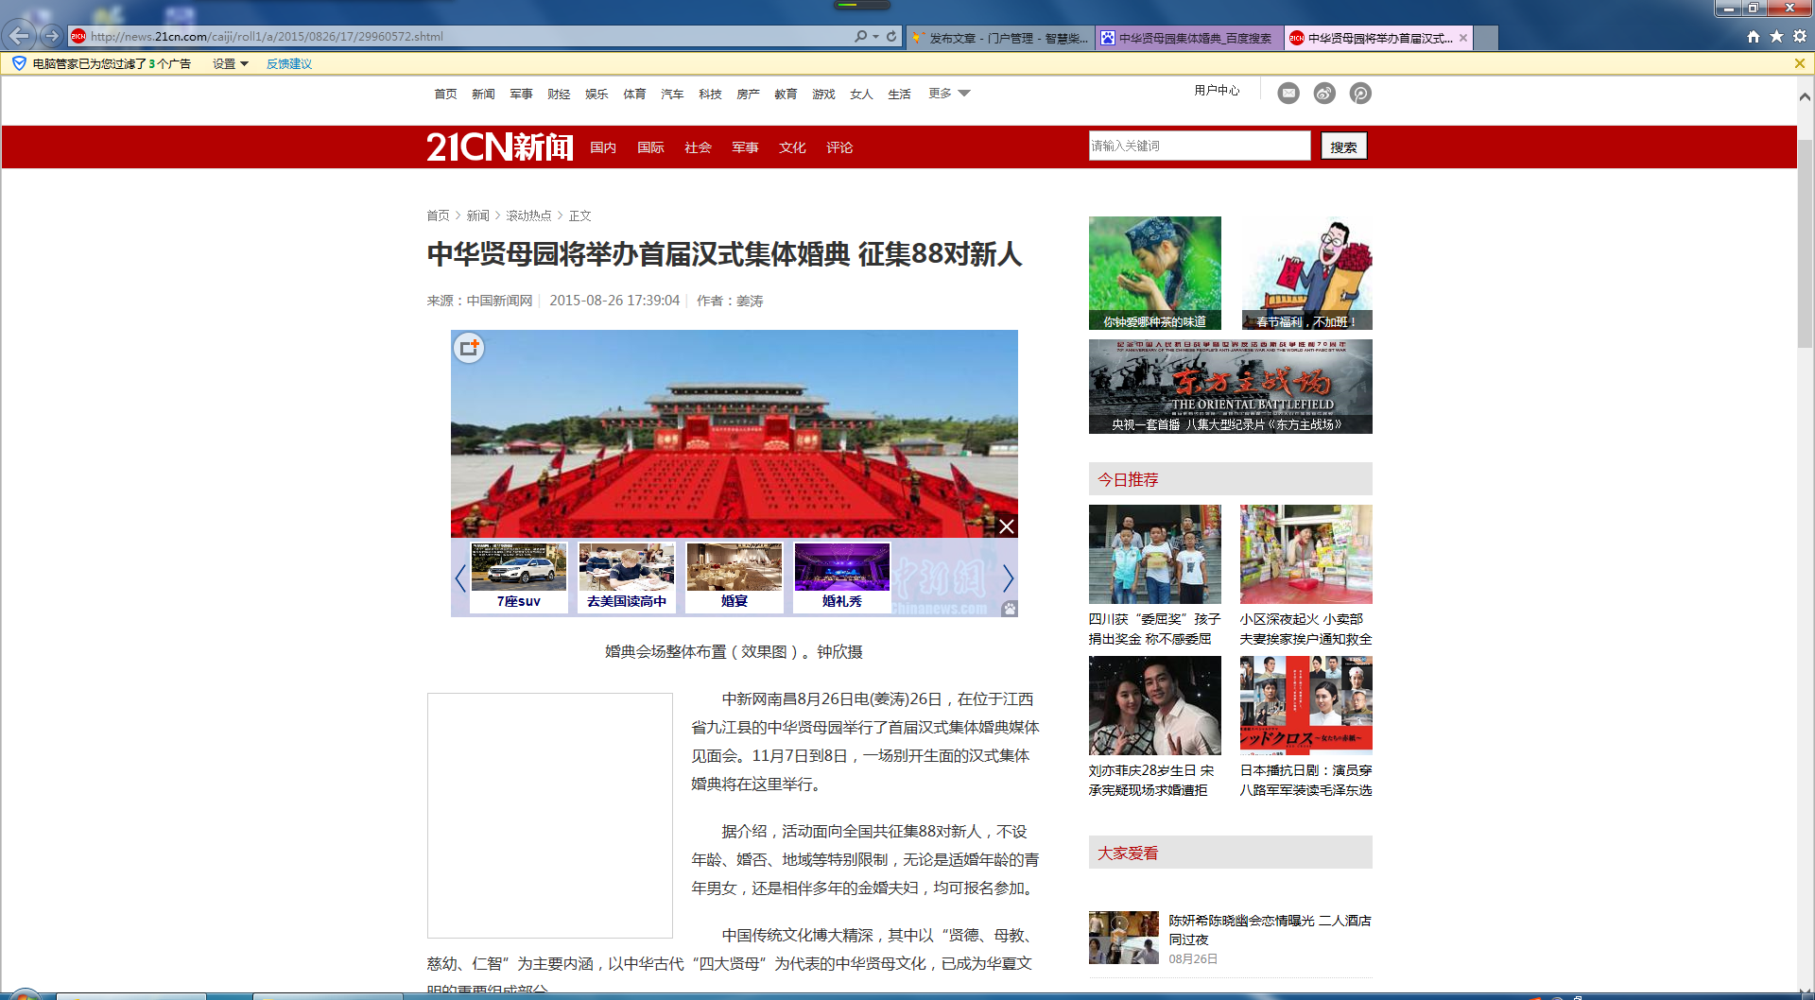
Task: Switch to the 百度搜索 tab
Action: coord(1189,38)
